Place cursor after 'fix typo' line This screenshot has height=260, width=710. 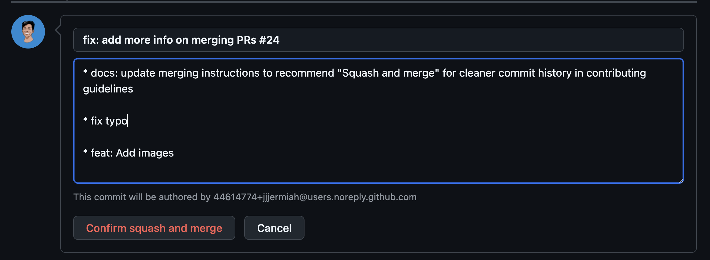point(127,121)
